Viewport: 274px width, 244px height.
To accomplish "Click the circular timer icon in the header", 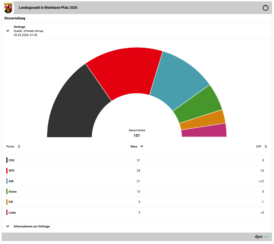I will (265, 8).
